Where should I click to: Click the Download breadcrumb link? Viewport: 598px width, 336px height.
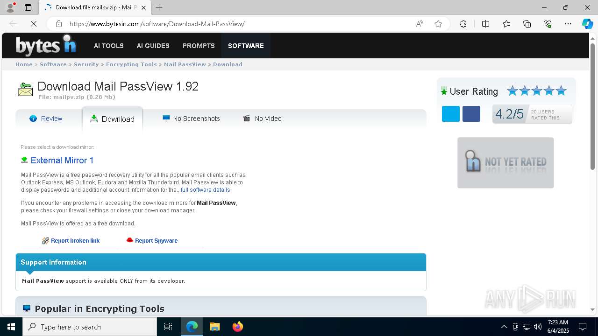(228, 64)
